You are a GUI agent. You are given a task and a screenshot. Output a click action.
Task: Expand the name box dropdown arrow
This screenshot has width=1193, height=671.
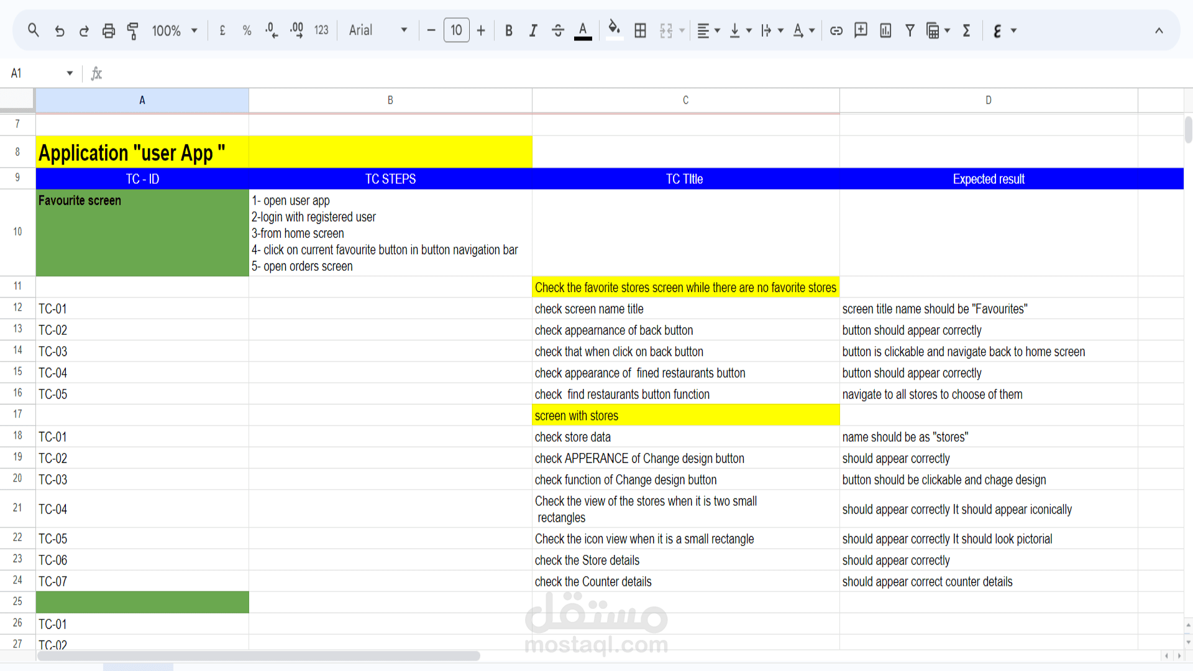coord(70,73)
